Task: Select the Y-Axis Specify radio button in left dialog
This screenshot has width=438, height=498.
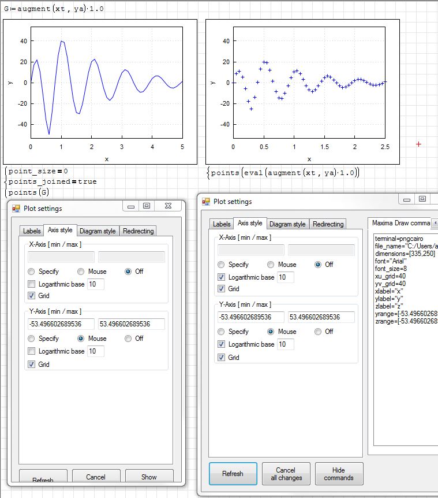Action: click(x=32, y=339)
